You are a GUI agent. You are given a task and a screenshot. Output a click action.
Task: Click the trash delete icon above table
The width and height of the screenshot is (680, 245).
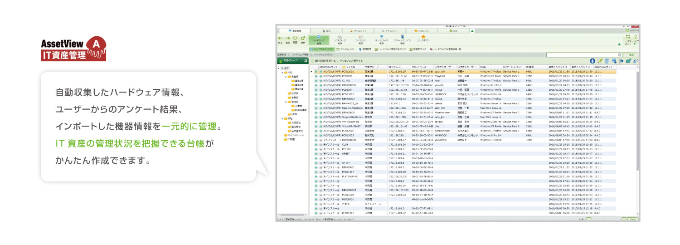pos(607,60)
